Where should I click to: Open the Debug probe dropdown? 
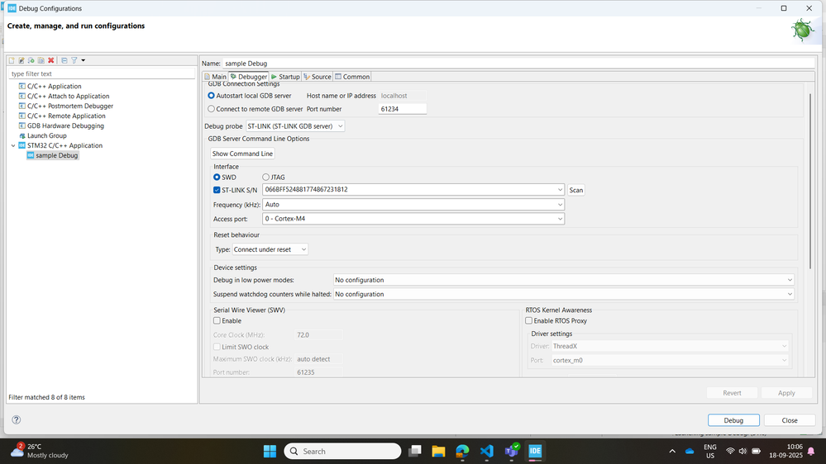coord(295,126)
